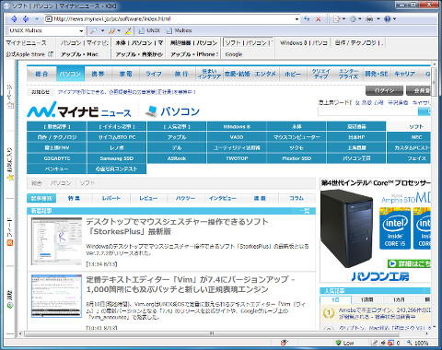The width and height of the screenshot is (442, 350).
Task: Open the orange feed sidebar icon
Action: tap(10, 243)
